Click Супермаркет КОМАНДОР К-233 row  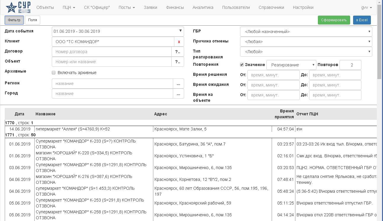pyautogui.click(x=191, y=144)
